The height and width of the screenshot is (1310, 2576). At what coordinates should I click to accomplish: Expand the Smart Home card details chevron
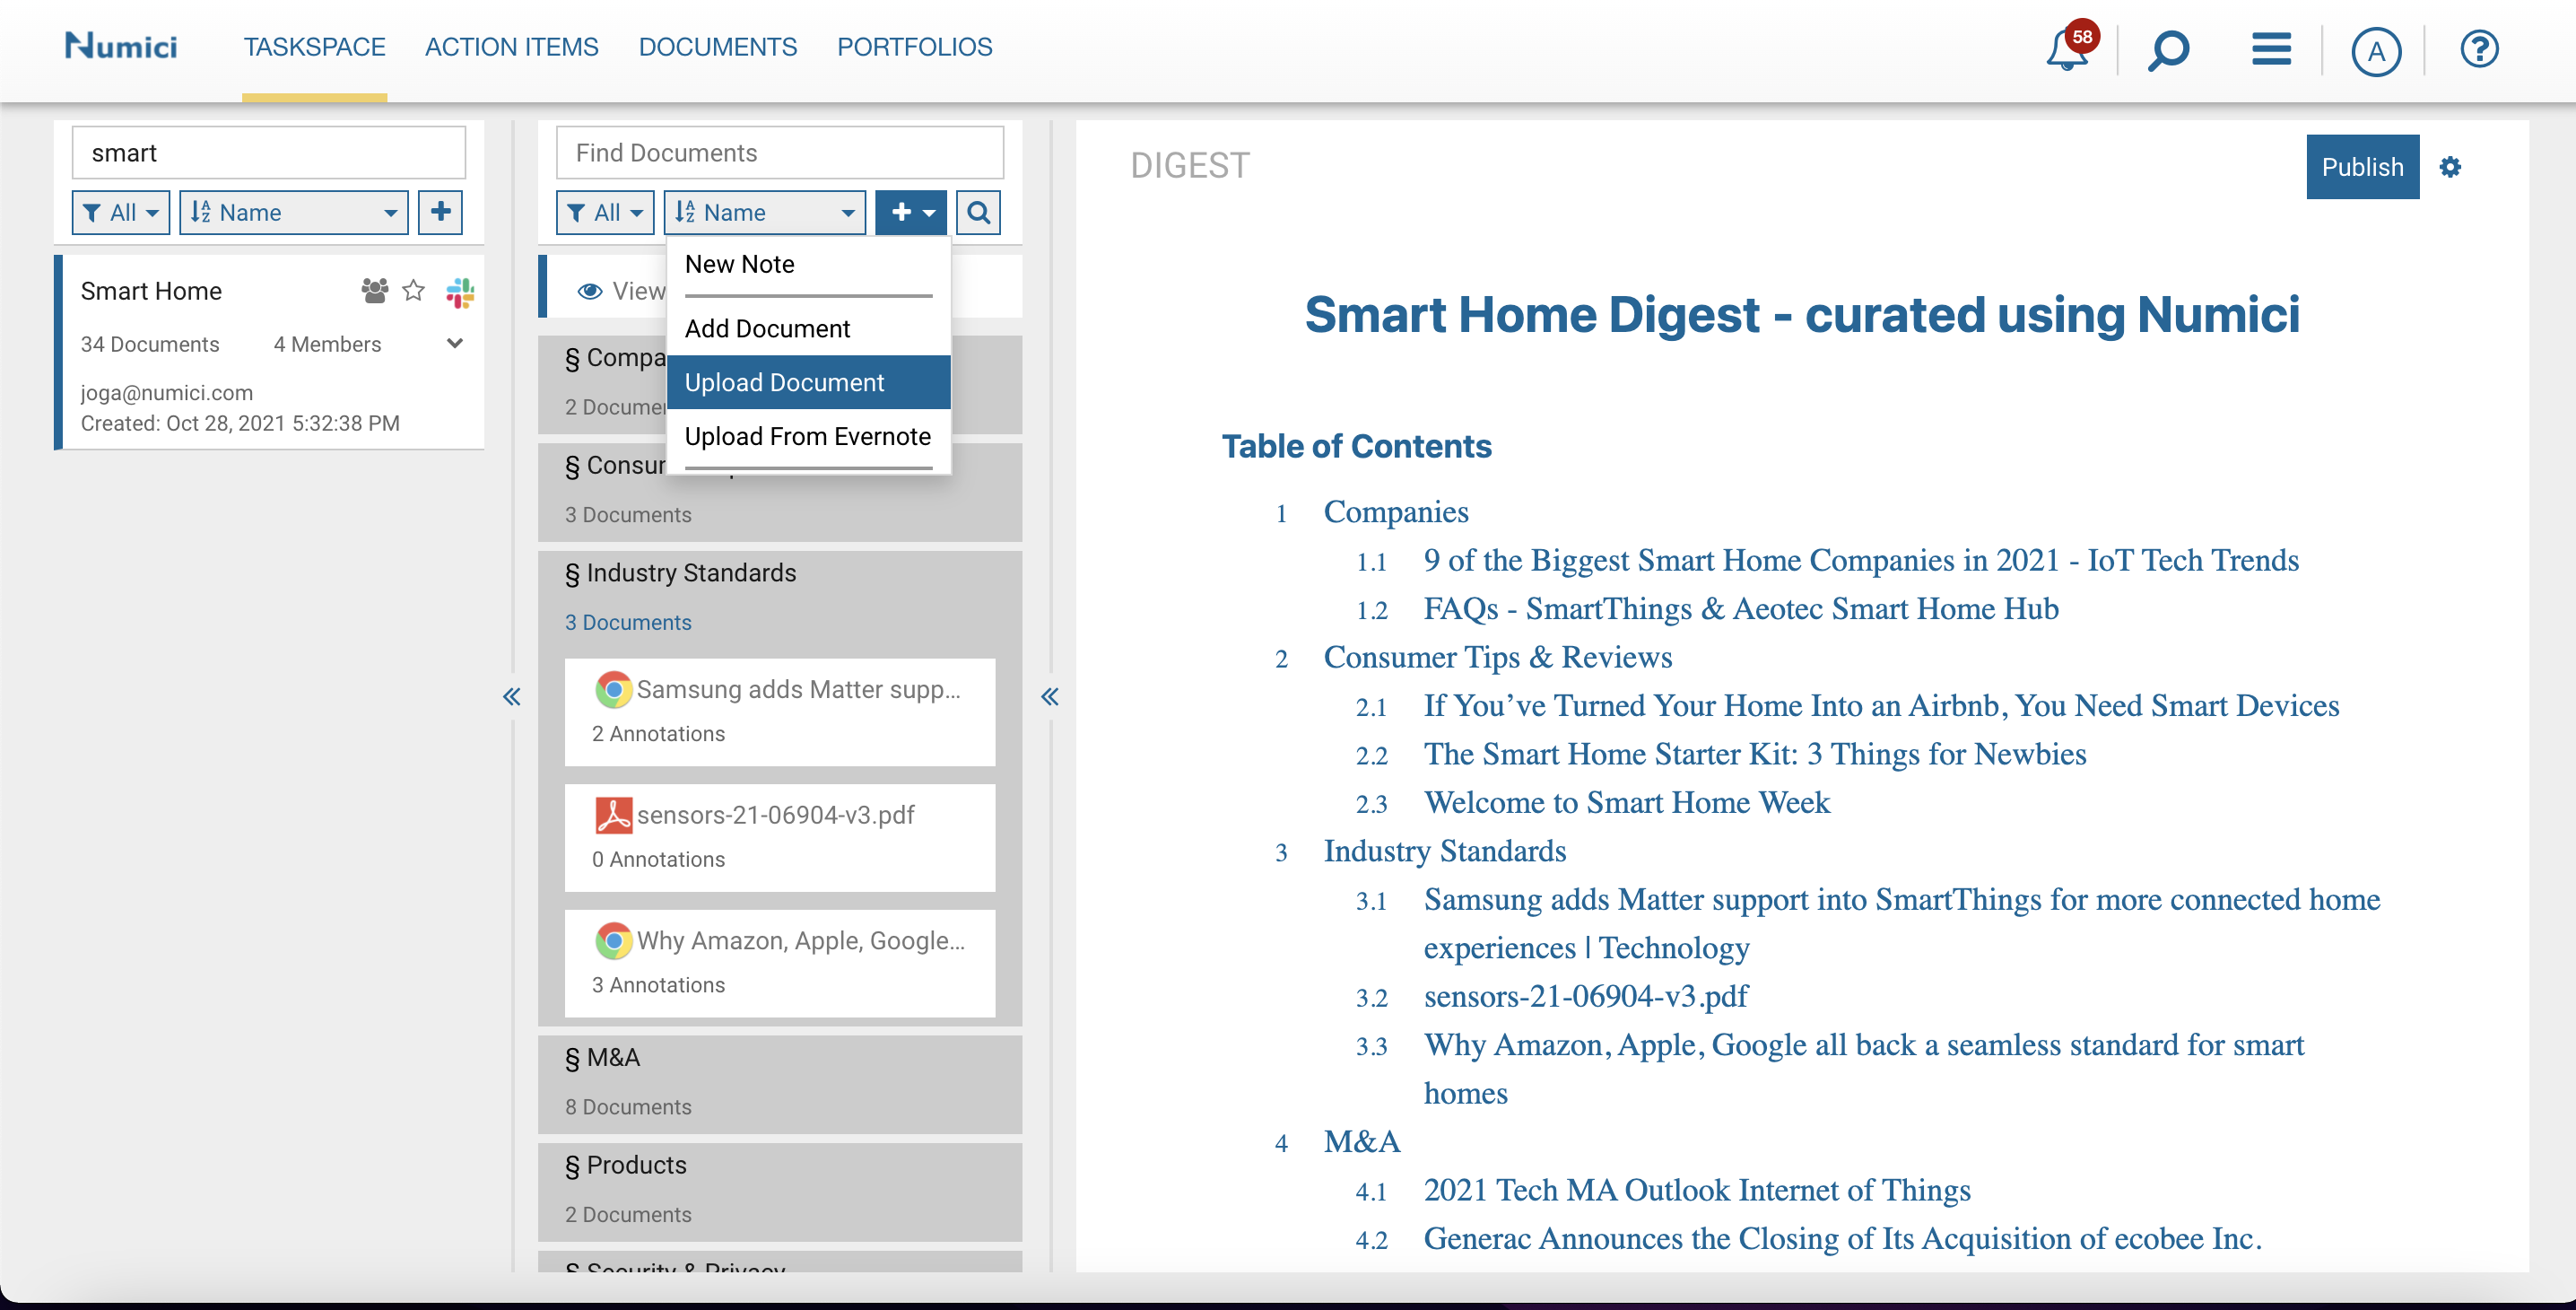click(x=454, y=343)
